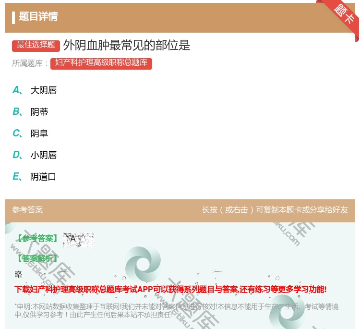
Task: Open the 妇产科护理高级职称总题库 tag
Action: tap(101, 63)
